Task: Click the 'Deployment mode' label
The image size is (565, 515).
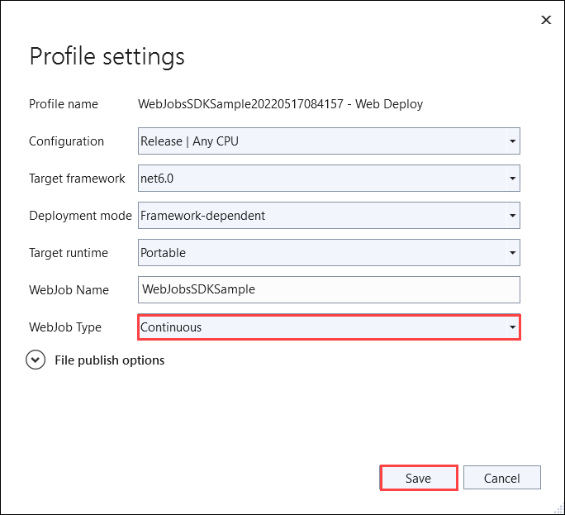Action: coord(80,216)
